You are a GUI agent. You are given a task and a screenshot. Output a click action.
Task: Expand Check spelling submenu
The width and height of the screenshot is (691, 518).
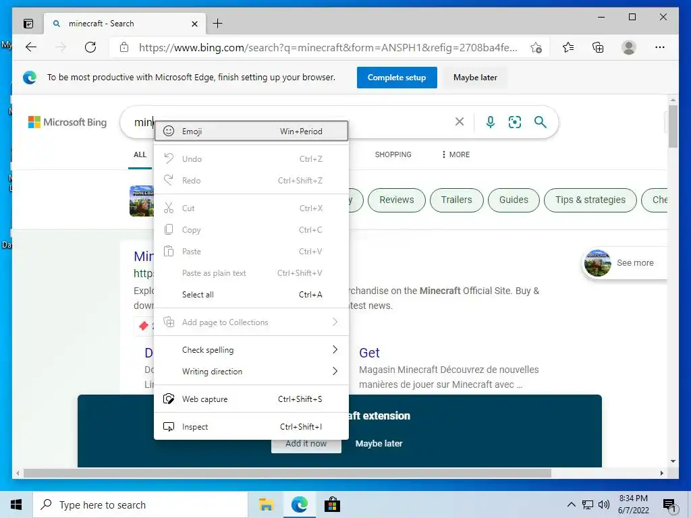coord(251,350)
